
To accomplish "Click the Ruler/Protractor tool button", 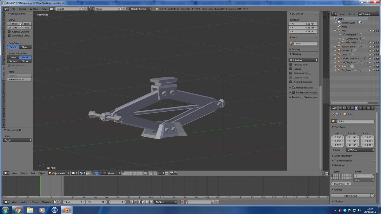I will tap(19, 79).
